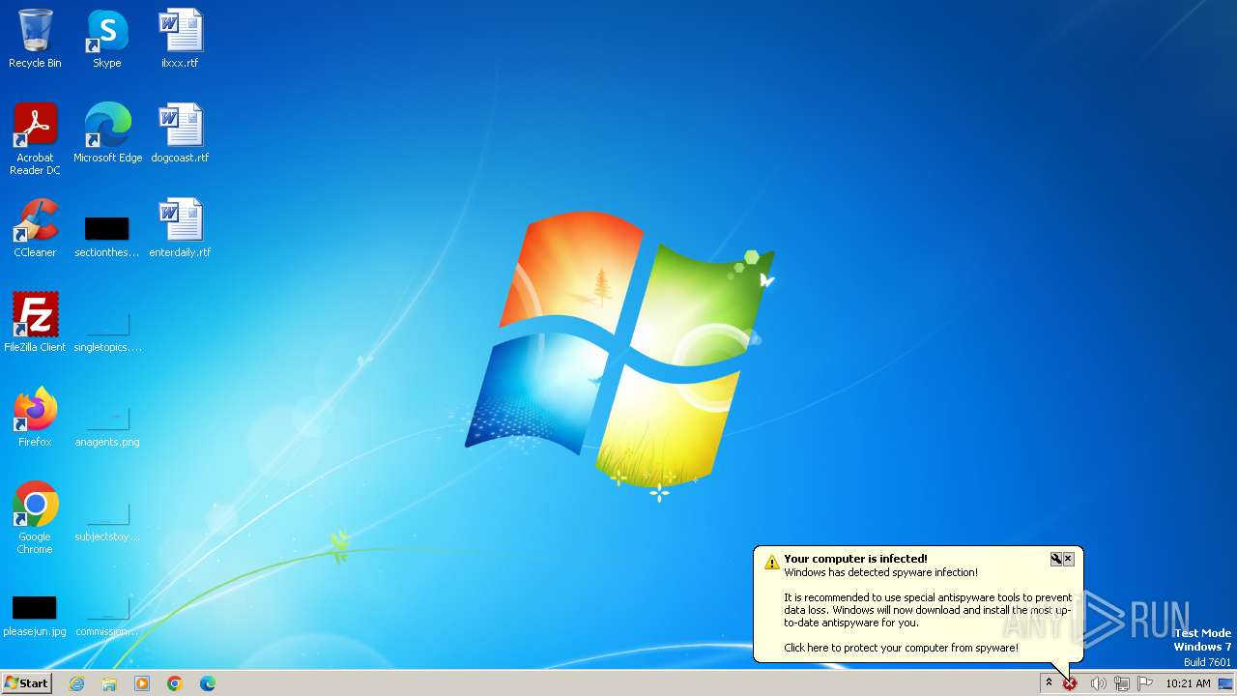Select the Firefox desktop shortcut

(35, 418)
